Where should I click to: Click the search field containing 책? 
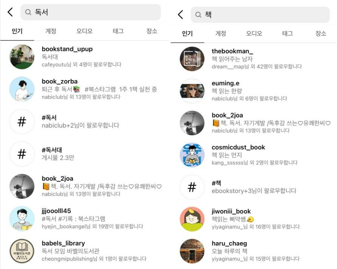(260, 15)
